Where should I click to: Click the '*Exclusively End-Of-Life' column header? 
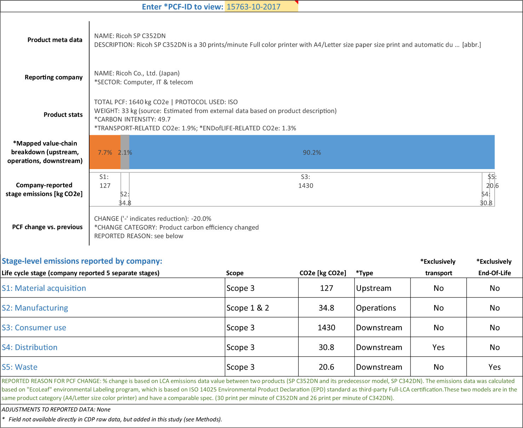point(494,267)
